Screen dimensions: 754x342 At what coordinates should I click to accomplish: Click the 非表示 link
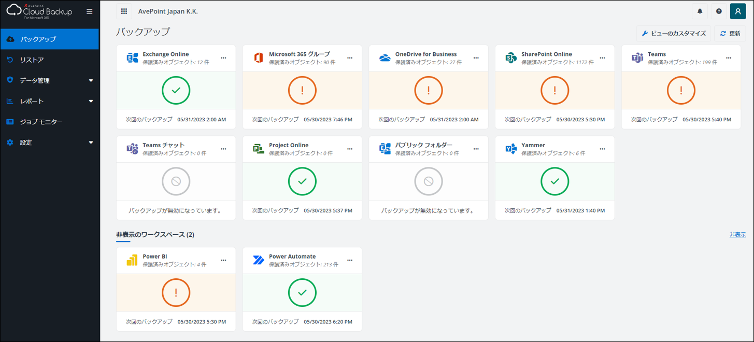(737, 235)
